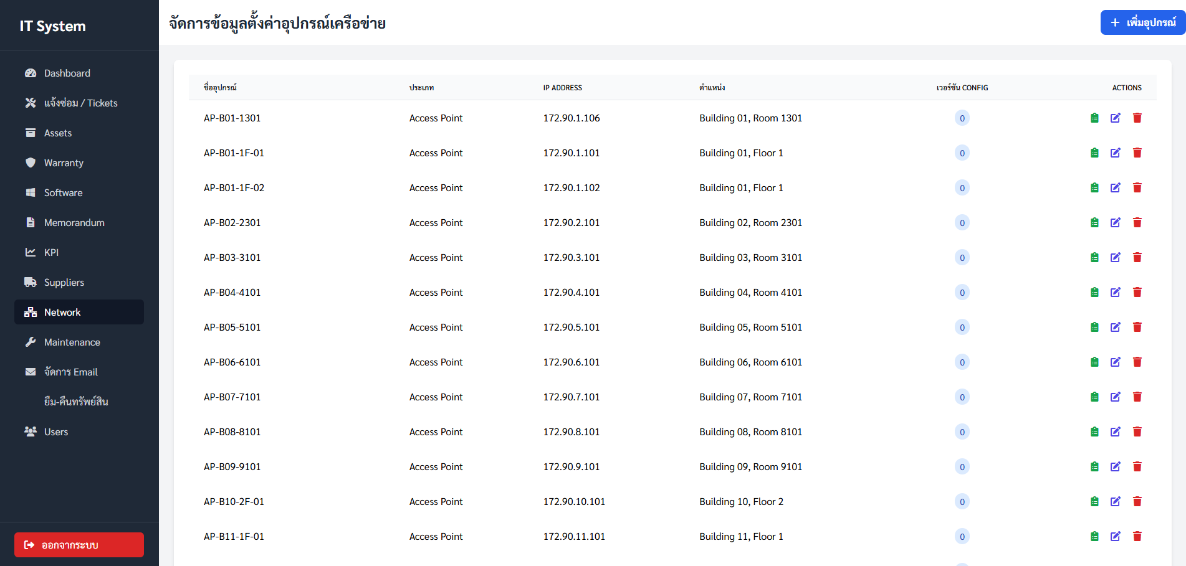Edit the AP-B11-1F-01 device

pyautogui.click(x=1116, y=536)
